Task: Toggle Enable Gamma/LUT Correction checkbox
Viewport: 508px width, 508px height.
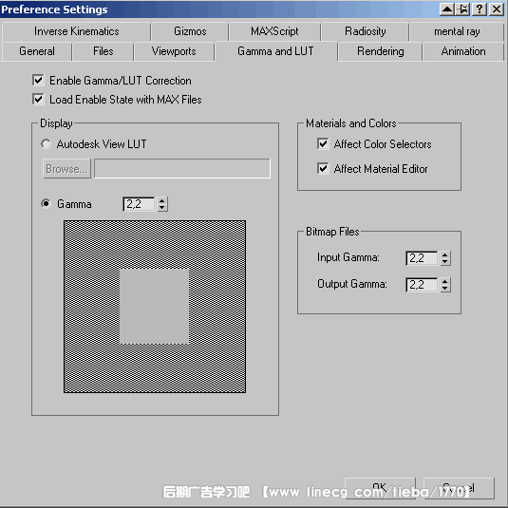Action: pyautogui.click(x=38, y=80)
